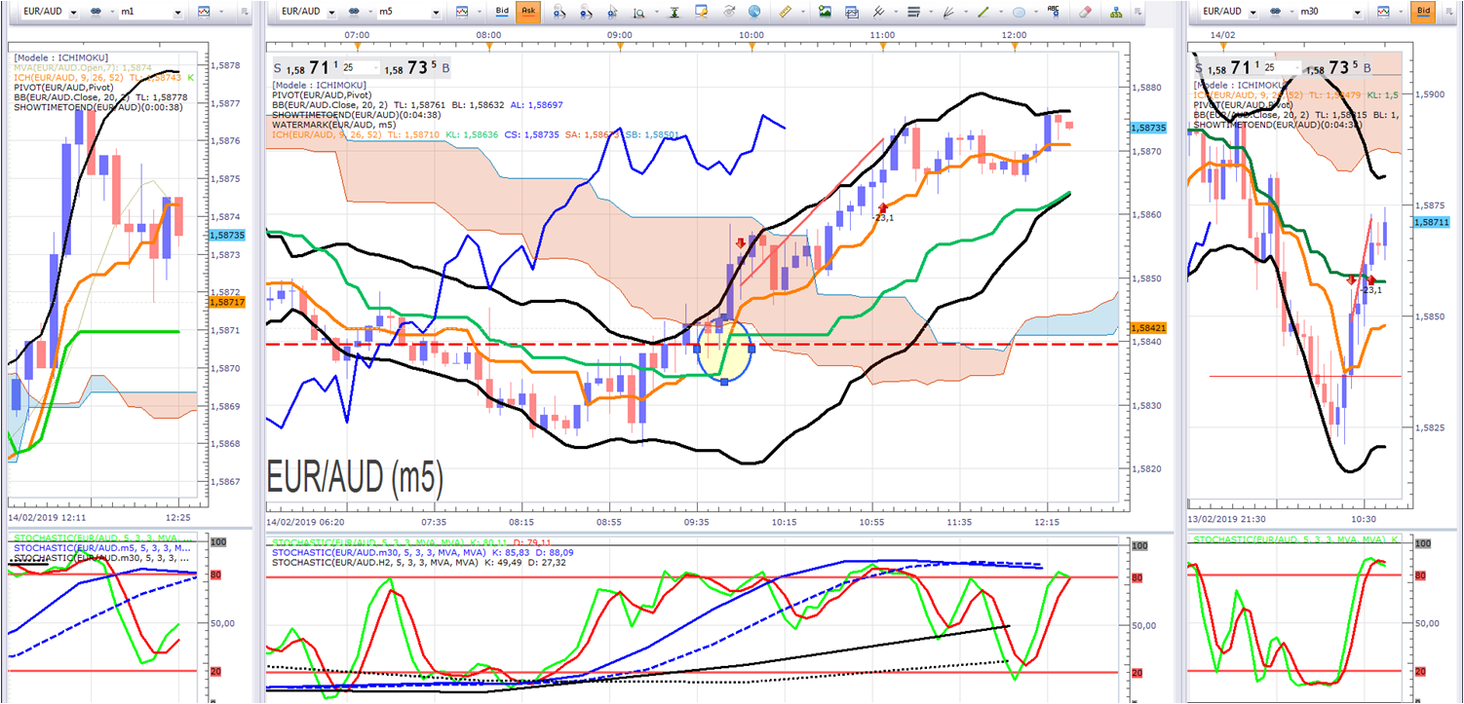Screen dimensions: 1464x704
Task: Click the 1,58735 current price label on m5 axis
Action: (1148, 128)
